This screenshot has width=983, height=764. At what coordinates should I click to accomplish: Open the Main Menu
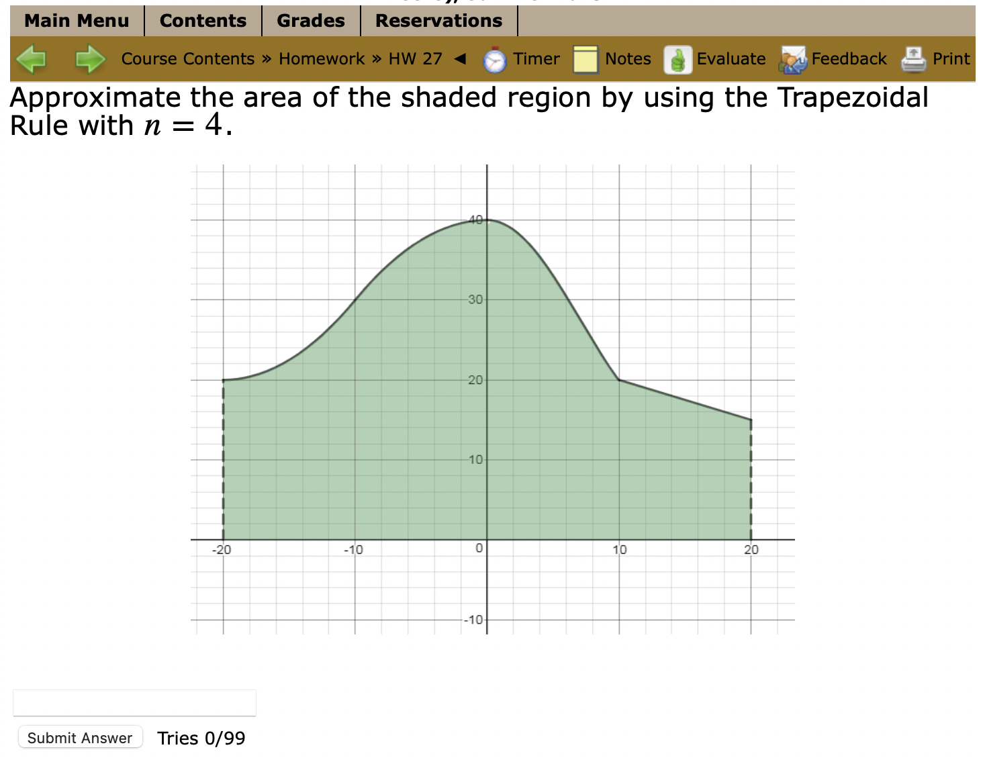click(76, 21)
